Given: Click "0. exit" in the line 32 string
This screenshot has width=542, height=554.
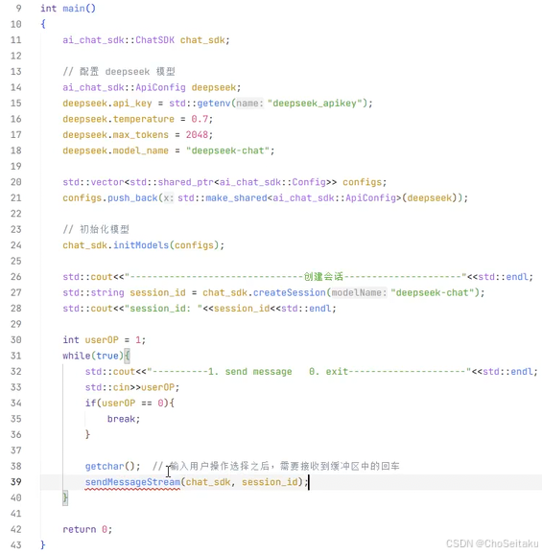Looking at the screenshot, I should (329, 372).
